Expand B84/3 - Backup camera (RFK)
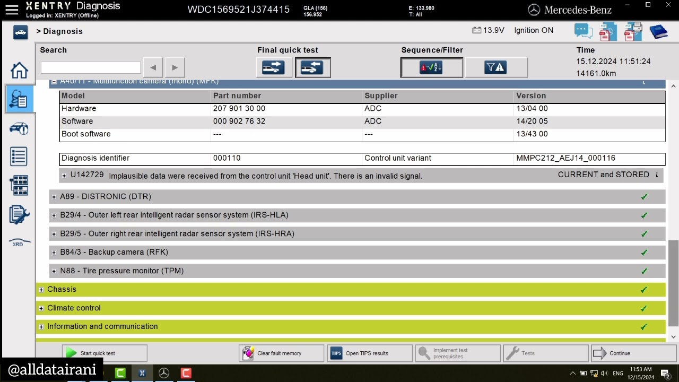Screen dimensions: 679x382 [54, 253]
